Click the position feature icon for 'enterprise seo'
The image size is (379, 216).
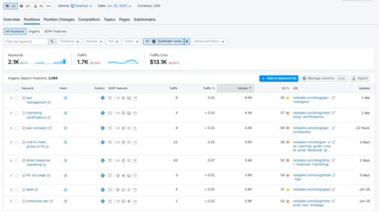click(x=102, y=201)
